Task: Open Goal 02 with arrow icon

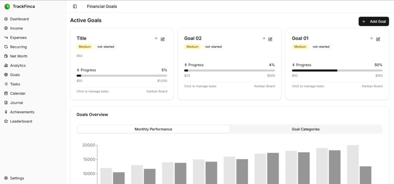Action: 263,39
